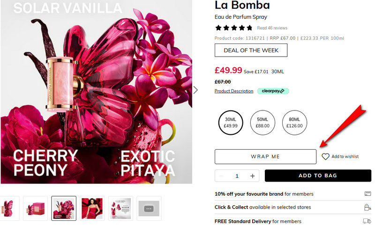Click the heart wishlist icon
Image resolution: width=375 pixels, height=226 pixels.
(326, 157)
